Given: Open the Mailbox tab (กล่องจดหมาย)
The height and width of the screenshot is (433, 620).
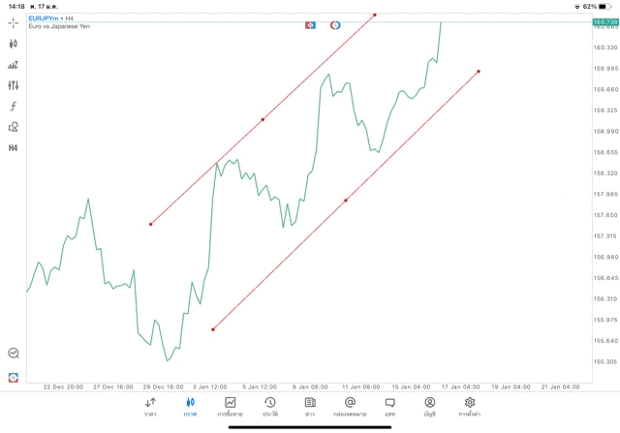Looking at the screenshot, I should coord(350,407).
